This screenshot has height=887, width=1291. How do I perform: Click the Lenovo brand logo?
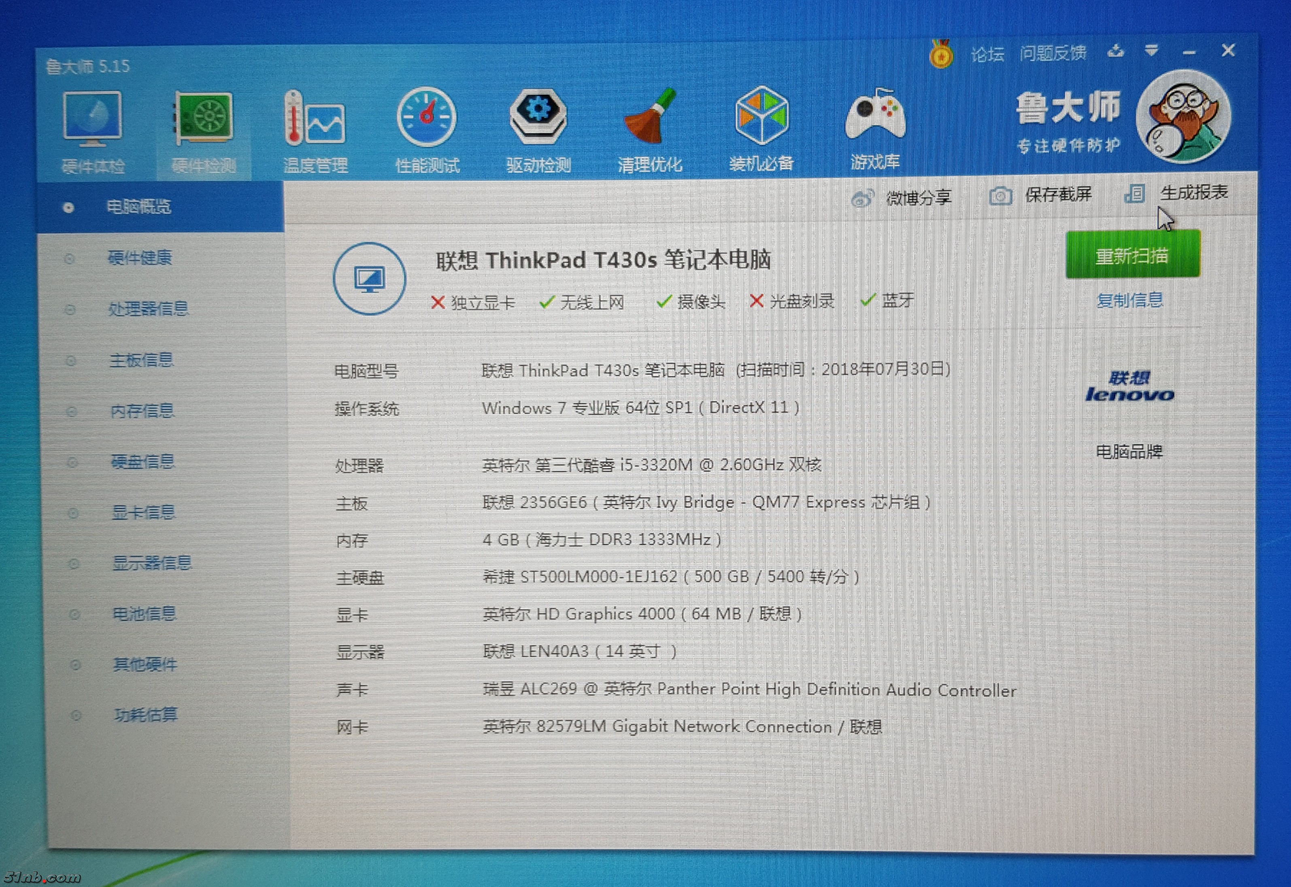click(x=1130, y=387)
